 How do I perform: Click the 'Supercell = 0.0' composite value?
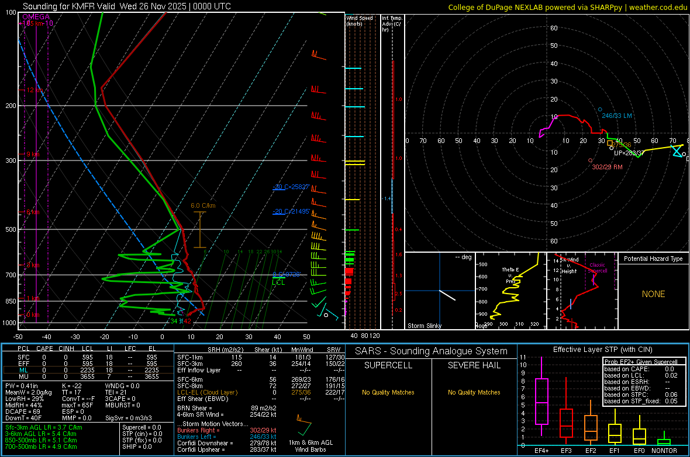pos(142,427)
